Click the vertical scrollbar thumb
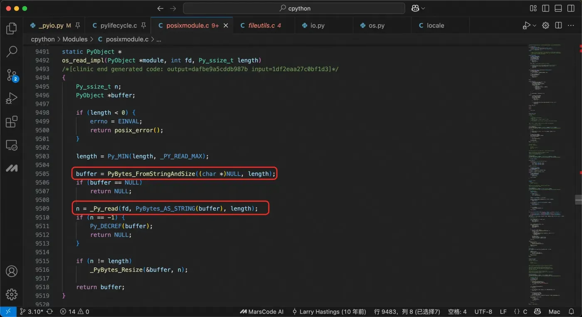The image size is (582, 317). pyautogui.click(x=578, y=199)
